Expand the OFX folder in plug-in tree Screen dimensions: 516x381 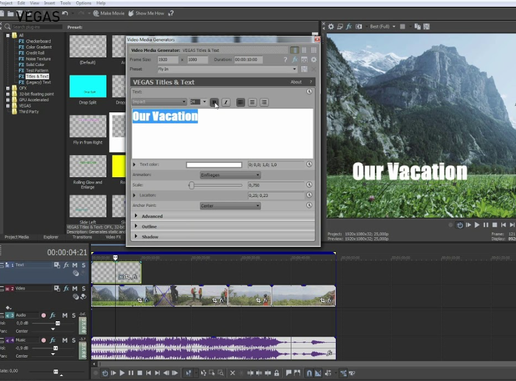[x=8, y=88]
